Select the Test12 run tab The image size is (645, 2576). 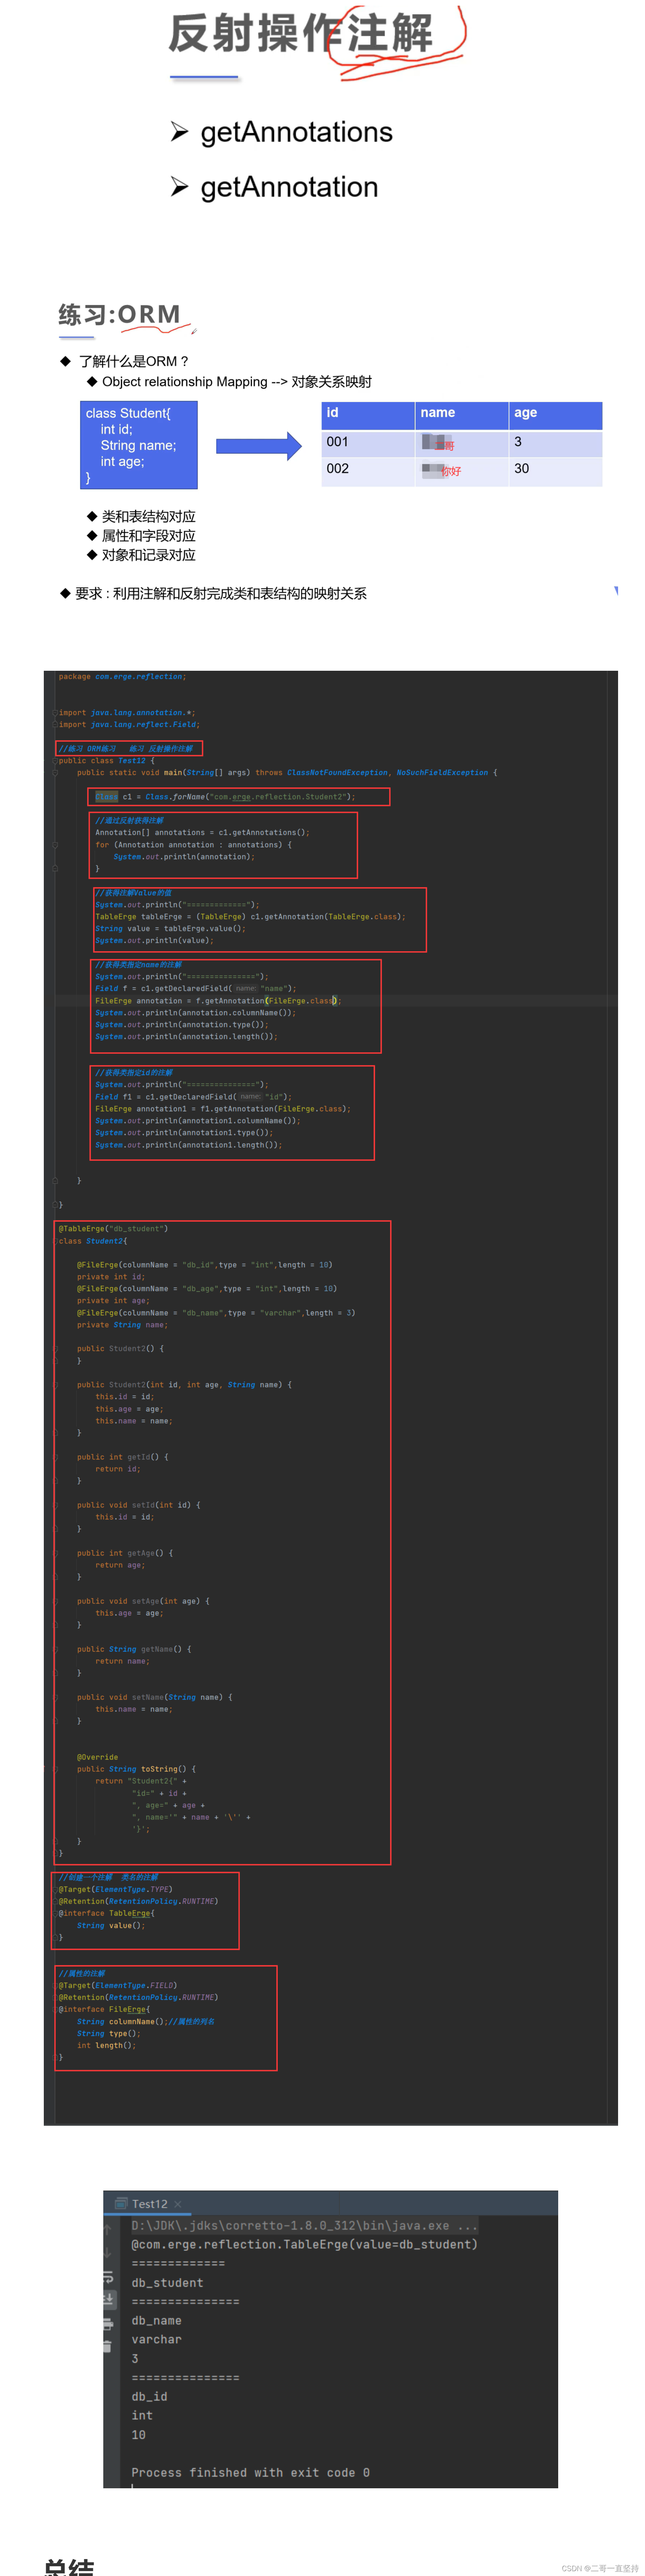(x=150, y=2204)
